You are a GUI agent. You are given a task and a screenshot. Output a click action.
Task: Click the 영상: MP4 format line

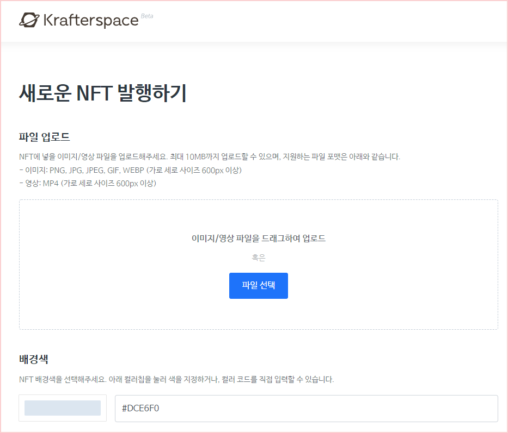coord(88,183)
